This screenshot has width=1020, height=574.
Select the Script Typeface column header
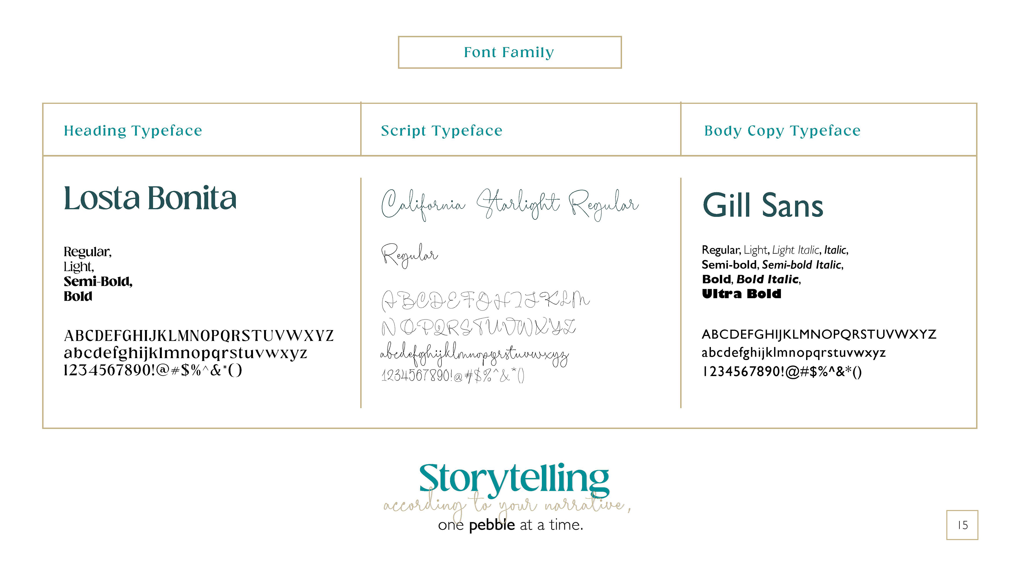pos(441,131)
